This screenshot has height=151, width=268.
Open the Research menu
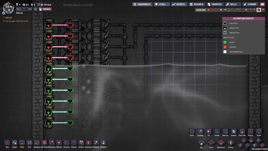tap(197, 4)
